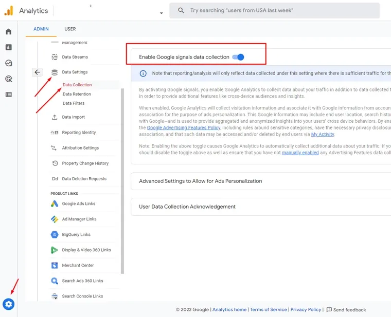
Task: Click the Dd Data Deletion icon
Action: pyautogui.click(x=55, y=179)
